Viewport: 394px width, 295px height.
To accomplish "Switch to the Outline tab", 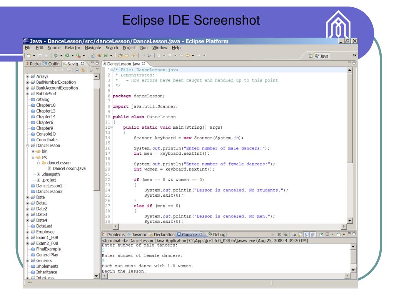I will click(52, 64).
